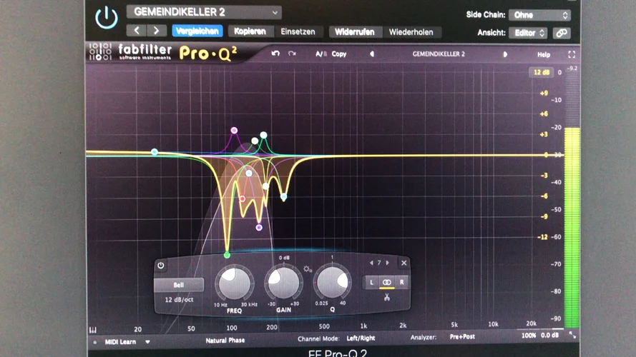636x357 pixels.
Task: Click the Kopieren button
Action: point(250,31)
